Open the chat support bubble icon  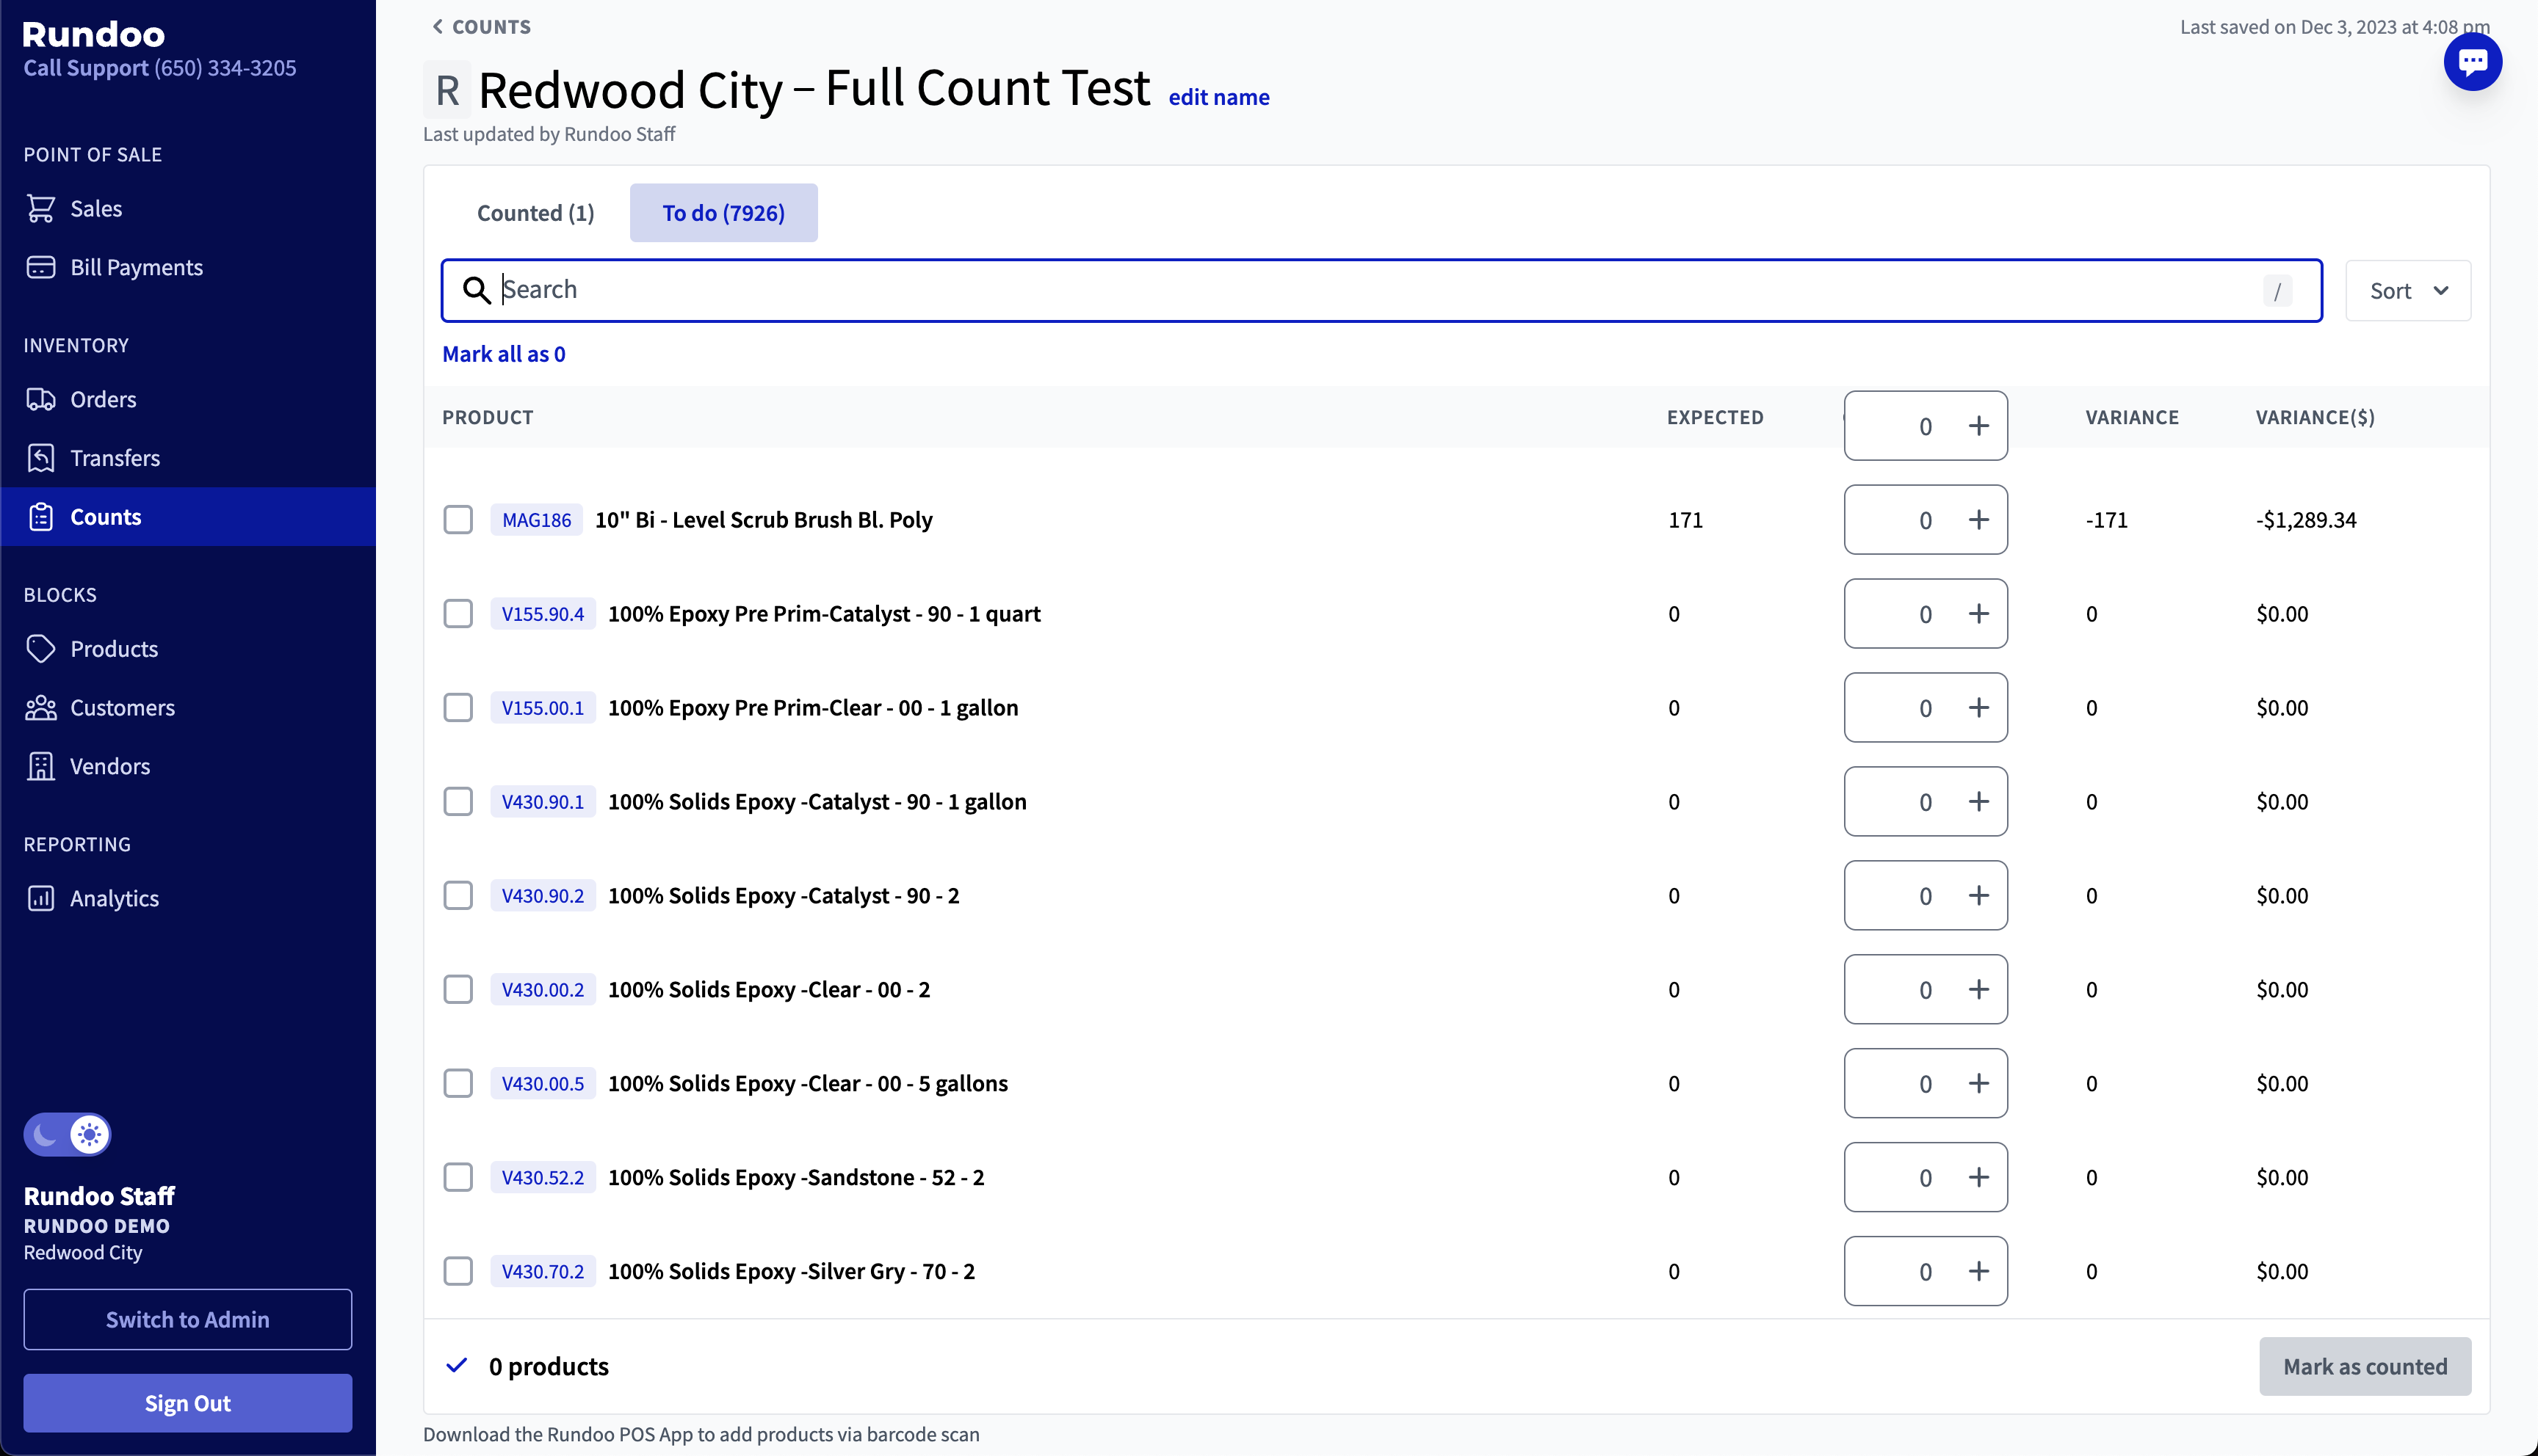tap(2472, 62)
